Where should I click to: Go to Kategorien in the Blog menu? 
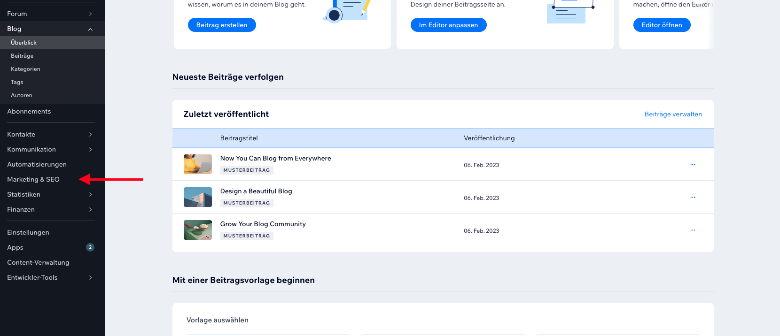25,69
